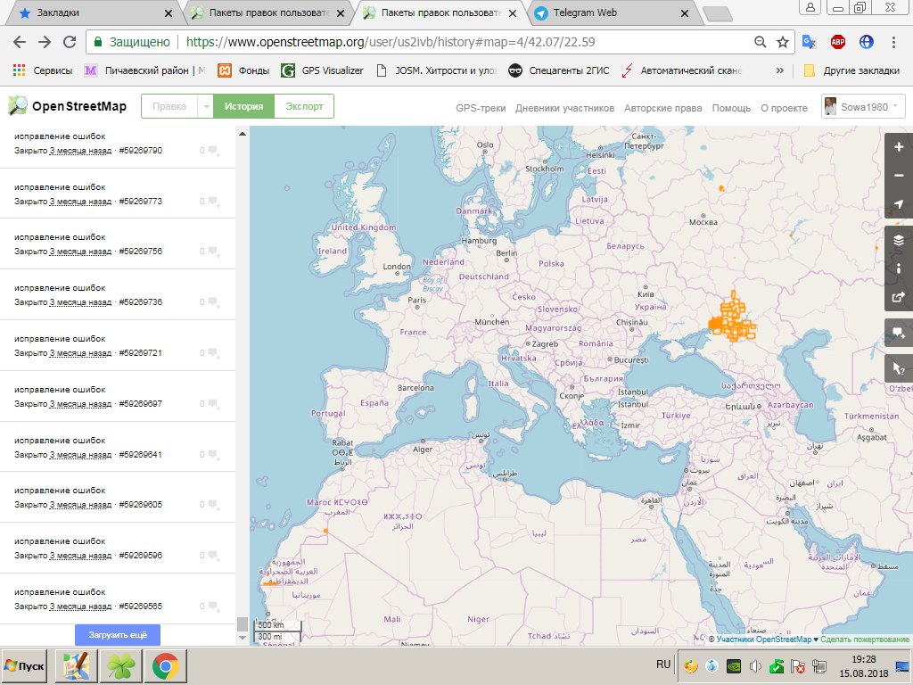Image resolution: width=913 pixels, height=685 pixels.
Task: Open the GPS Visualizer bookmark
Action: [x=322, y=70]
